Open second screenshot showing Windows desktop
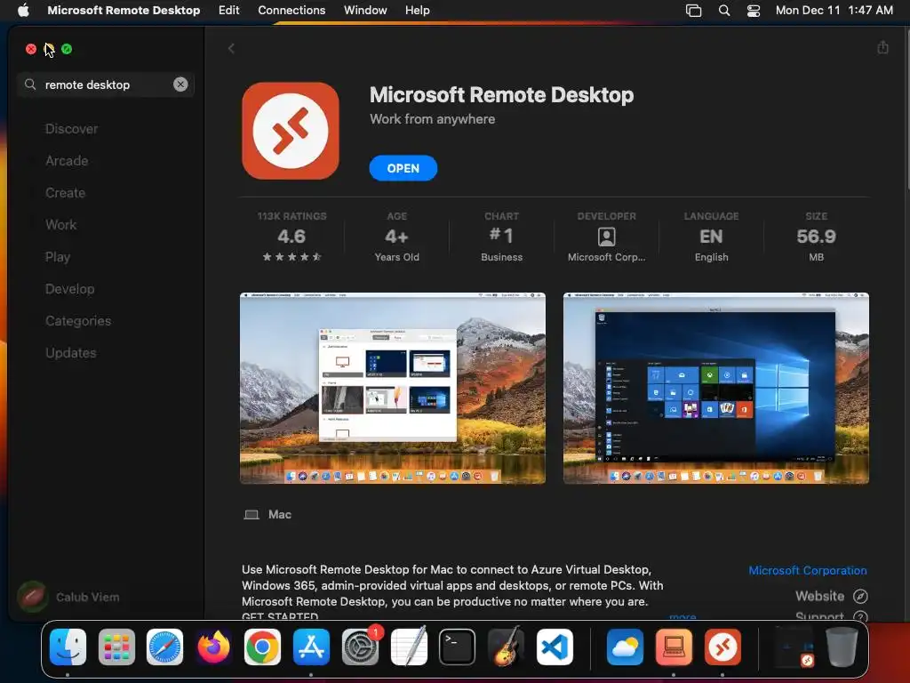 coord(715,388)
